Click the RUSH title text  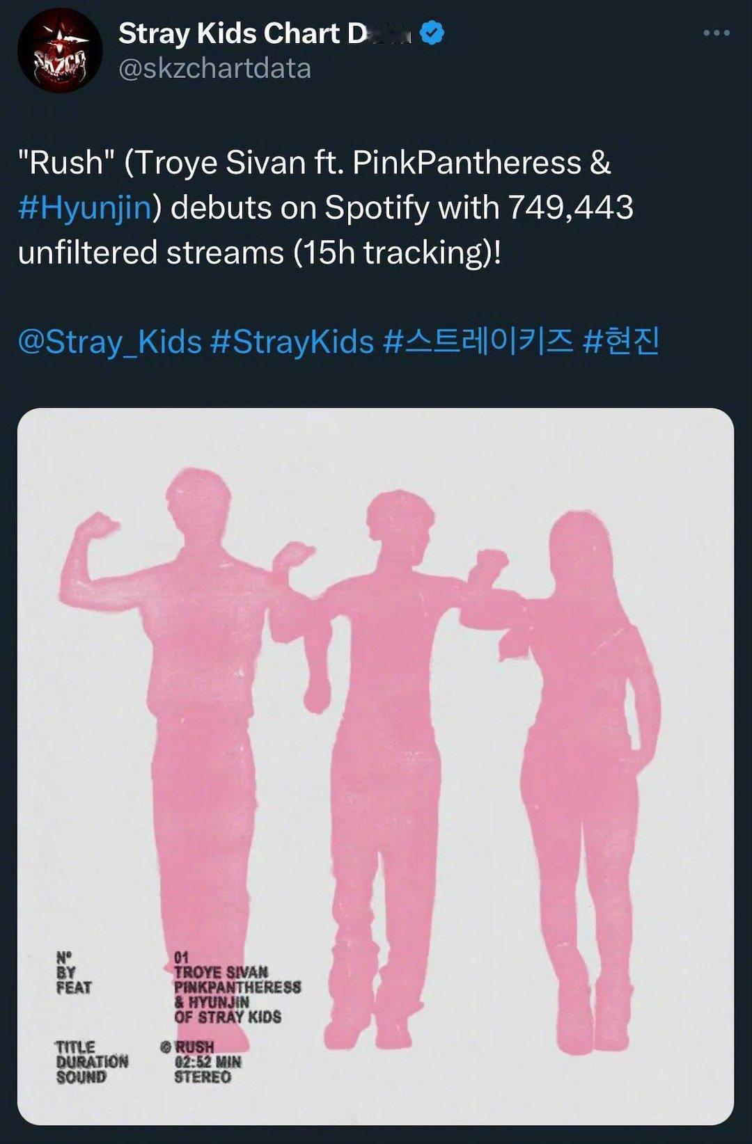pos(194,1047)
